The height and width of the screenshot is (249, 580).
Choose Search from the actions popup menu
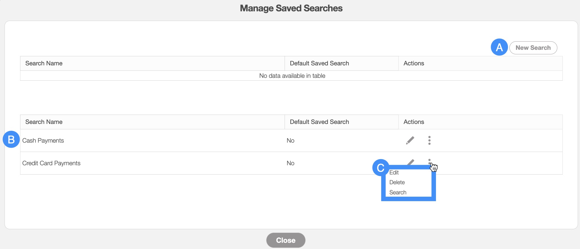[398, 192]
